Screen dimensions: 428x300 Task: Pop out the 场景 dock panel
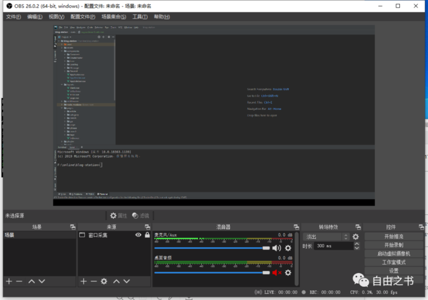(x=73, y=227)
